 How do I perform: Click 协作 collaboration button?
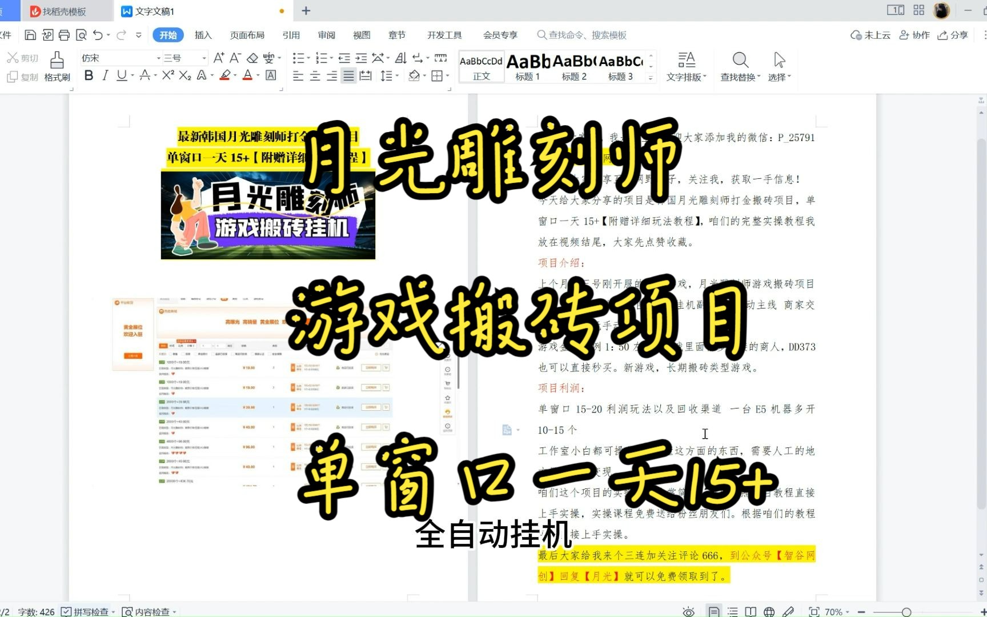914,35
